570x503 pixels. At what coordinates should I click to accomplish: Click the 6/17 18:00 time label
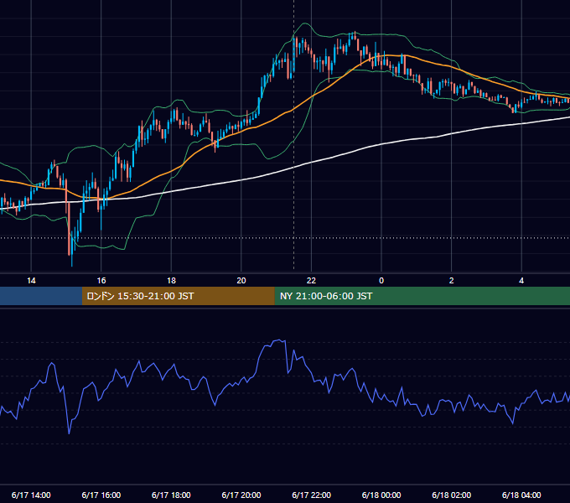tap(171, 495)
